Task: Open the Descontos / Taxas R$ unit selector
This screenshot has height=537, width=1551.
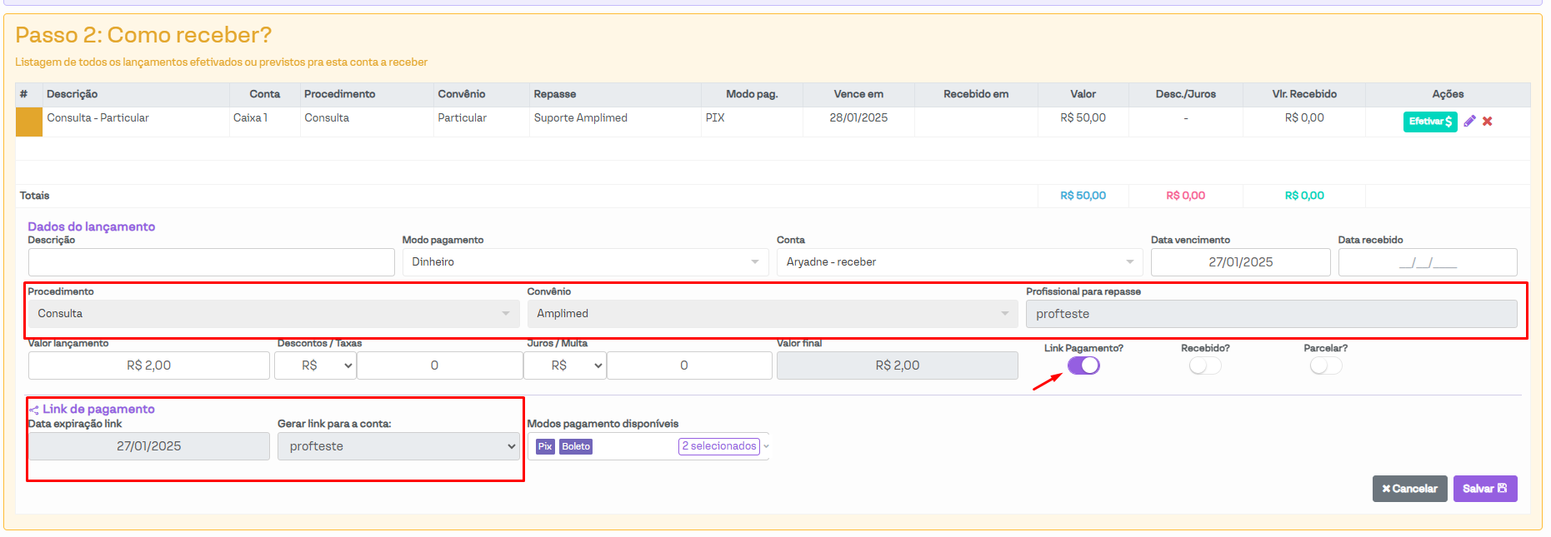Action: [315, 365]
